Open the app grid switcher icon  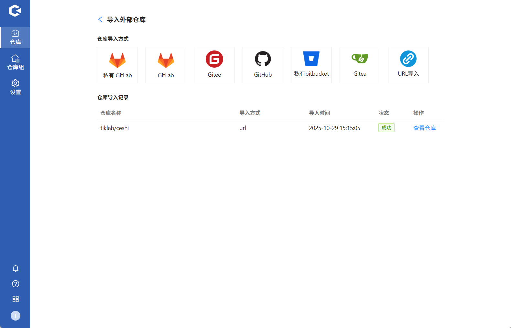(x=16, y=299)
